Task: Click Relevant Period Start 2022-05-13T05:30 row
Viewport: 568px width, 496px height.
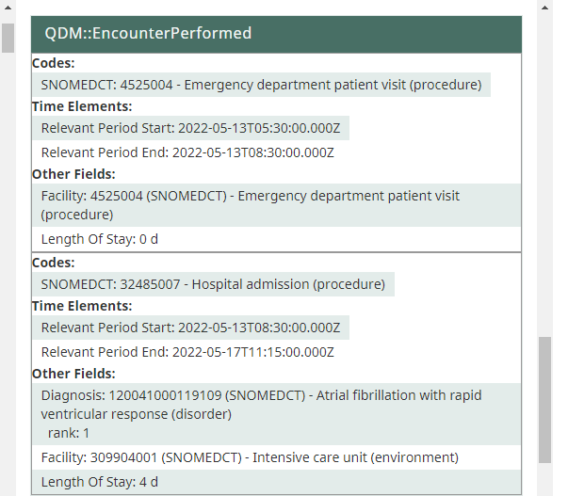Action: click(190, 128)
